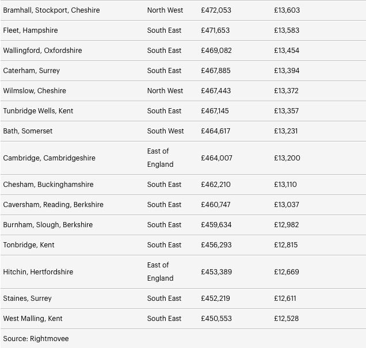Select Wallingford, Oxfordshire price £469,082
This screenshot has width=366, height=348.
point(216,51)
